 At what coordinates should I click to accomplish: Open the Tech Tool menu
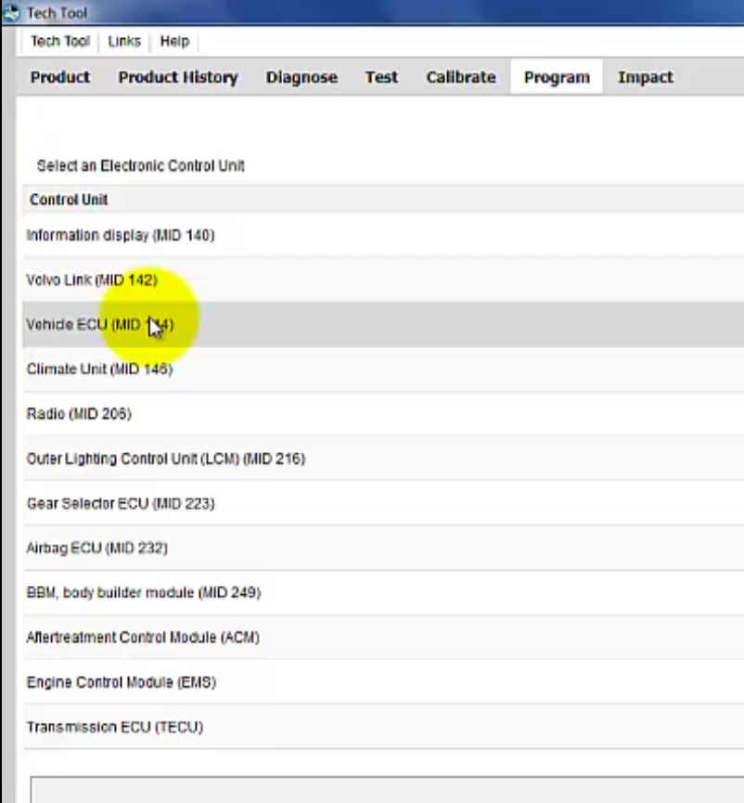point(59,41)
